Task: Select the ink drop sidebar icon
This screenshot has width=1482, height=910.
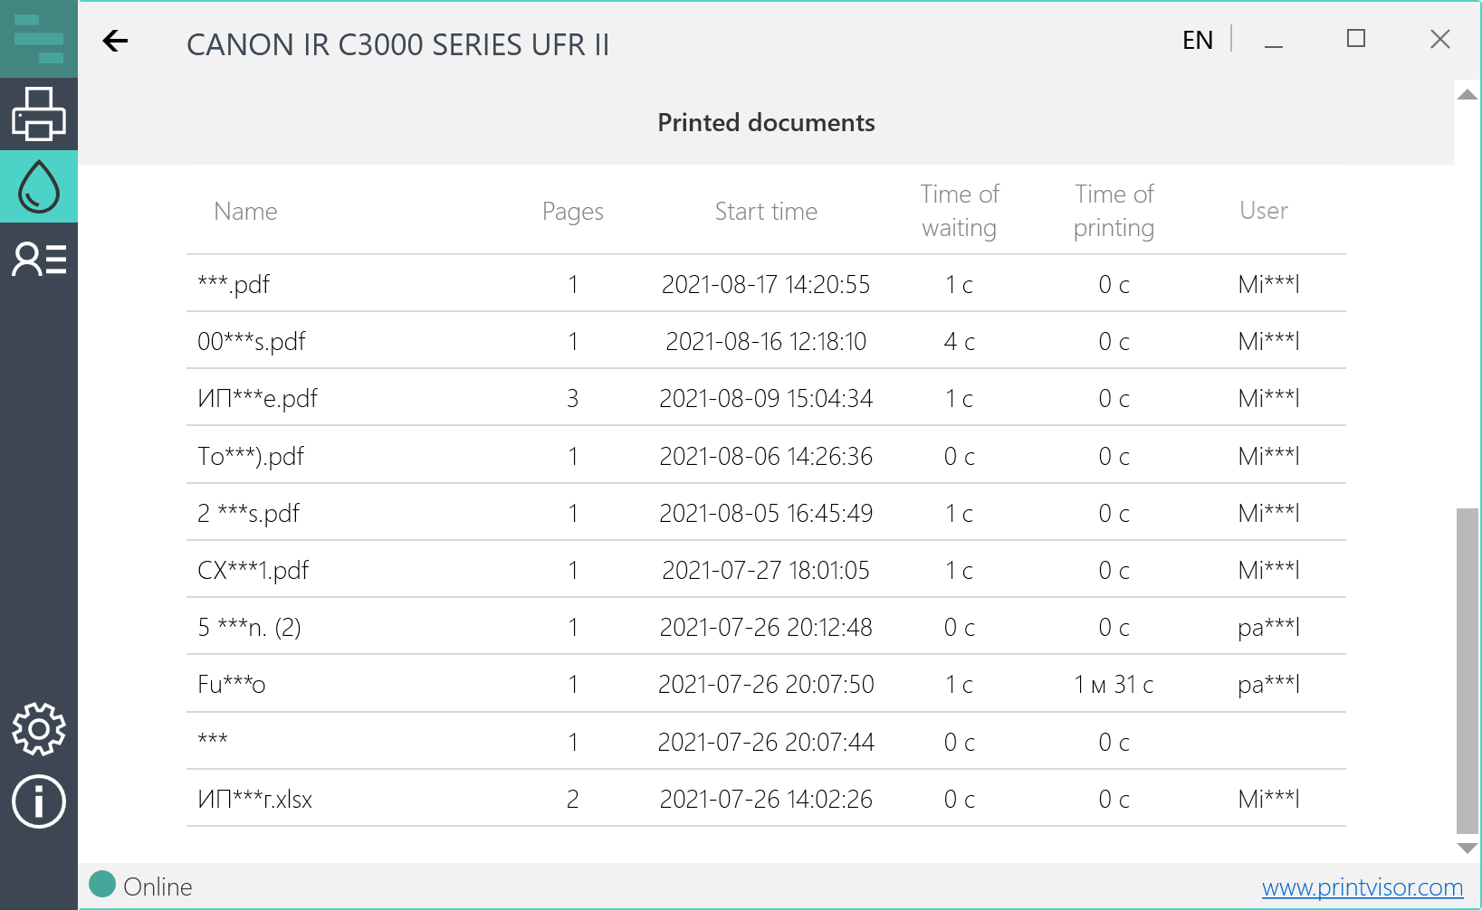Action: click(x=39, y=186)
